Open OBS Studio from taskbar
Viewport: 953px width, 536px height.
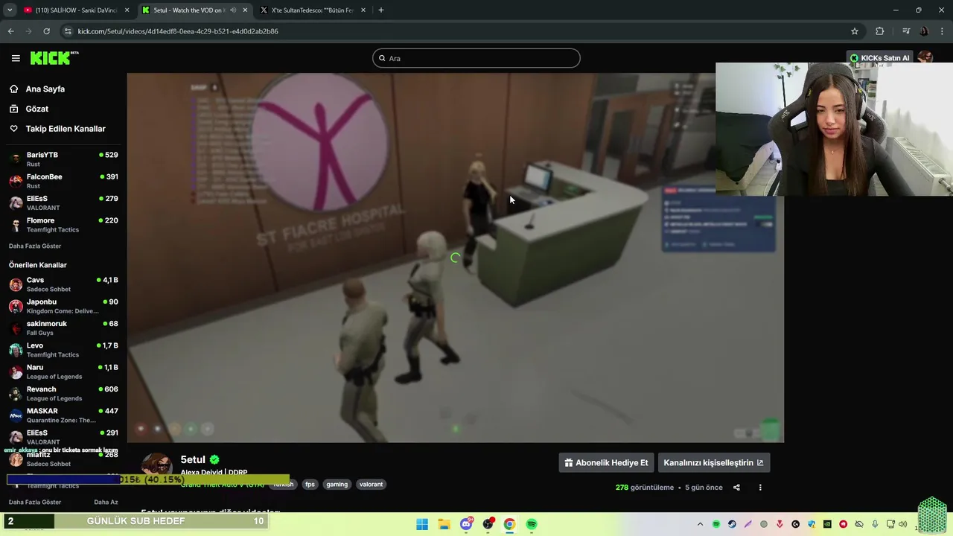coord(488,524)
